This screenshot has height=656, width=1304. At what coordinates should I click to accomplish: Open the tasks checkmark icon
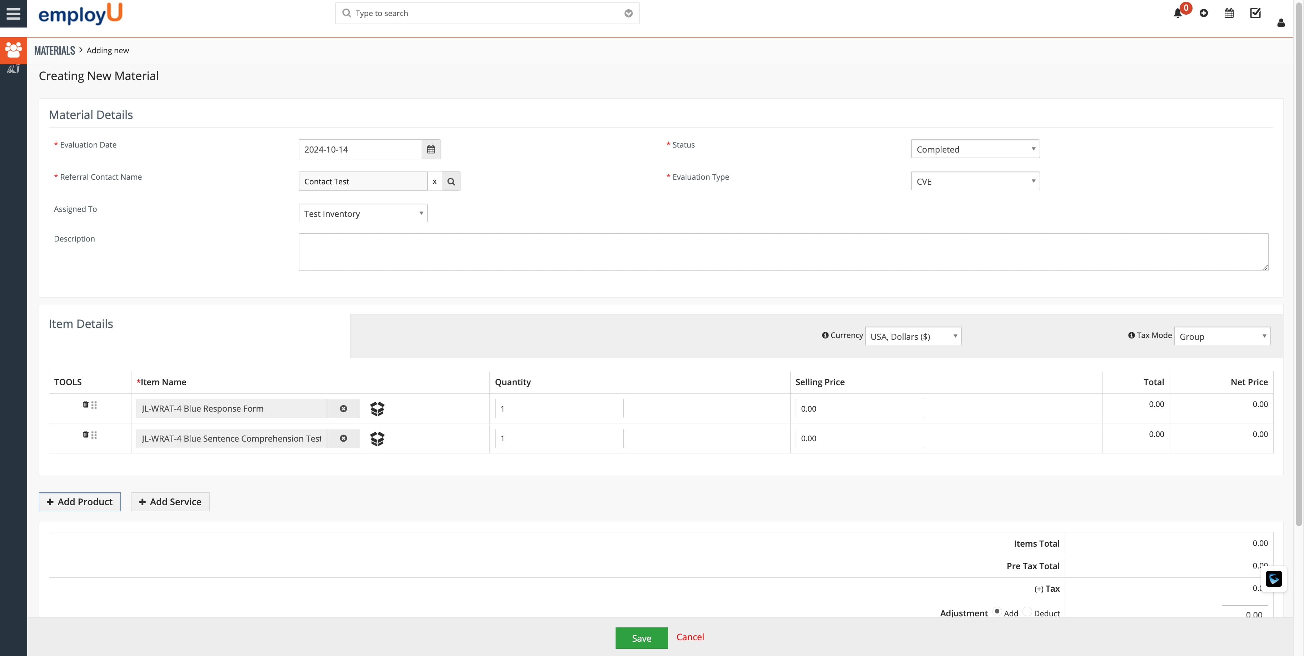tap(1255, 13)
